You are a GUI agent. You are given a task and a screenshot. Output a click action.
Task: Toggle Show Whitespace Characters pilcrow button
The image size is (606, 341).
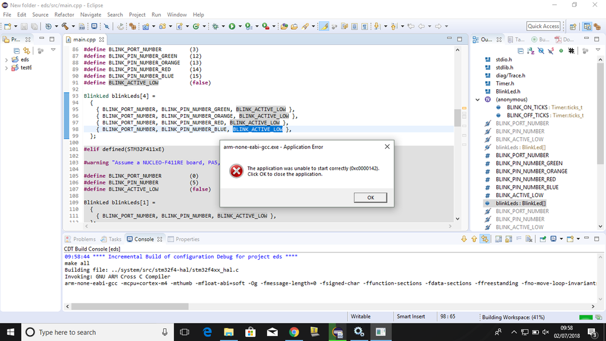pyautogui.click(x=365, y=26)
